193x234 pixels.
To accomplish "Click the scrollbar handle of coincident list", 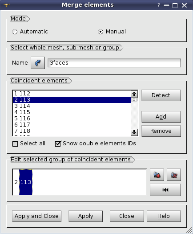I will [x=134, y=99].
